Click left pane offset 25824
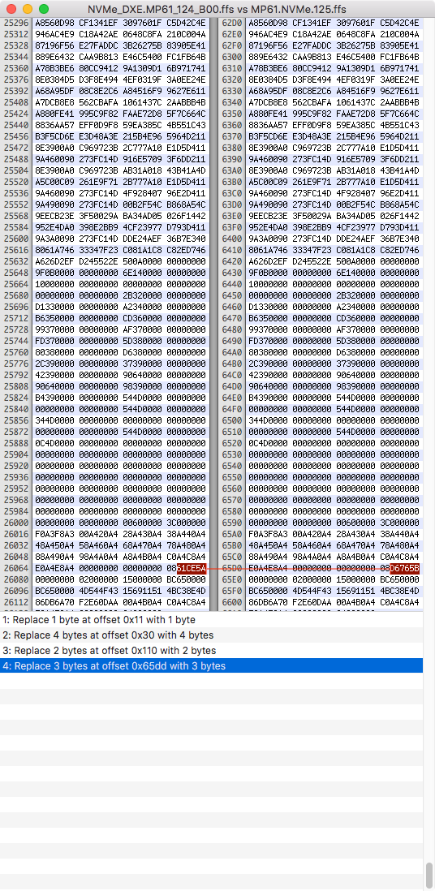435x891 pixels. tap(16, 398)
